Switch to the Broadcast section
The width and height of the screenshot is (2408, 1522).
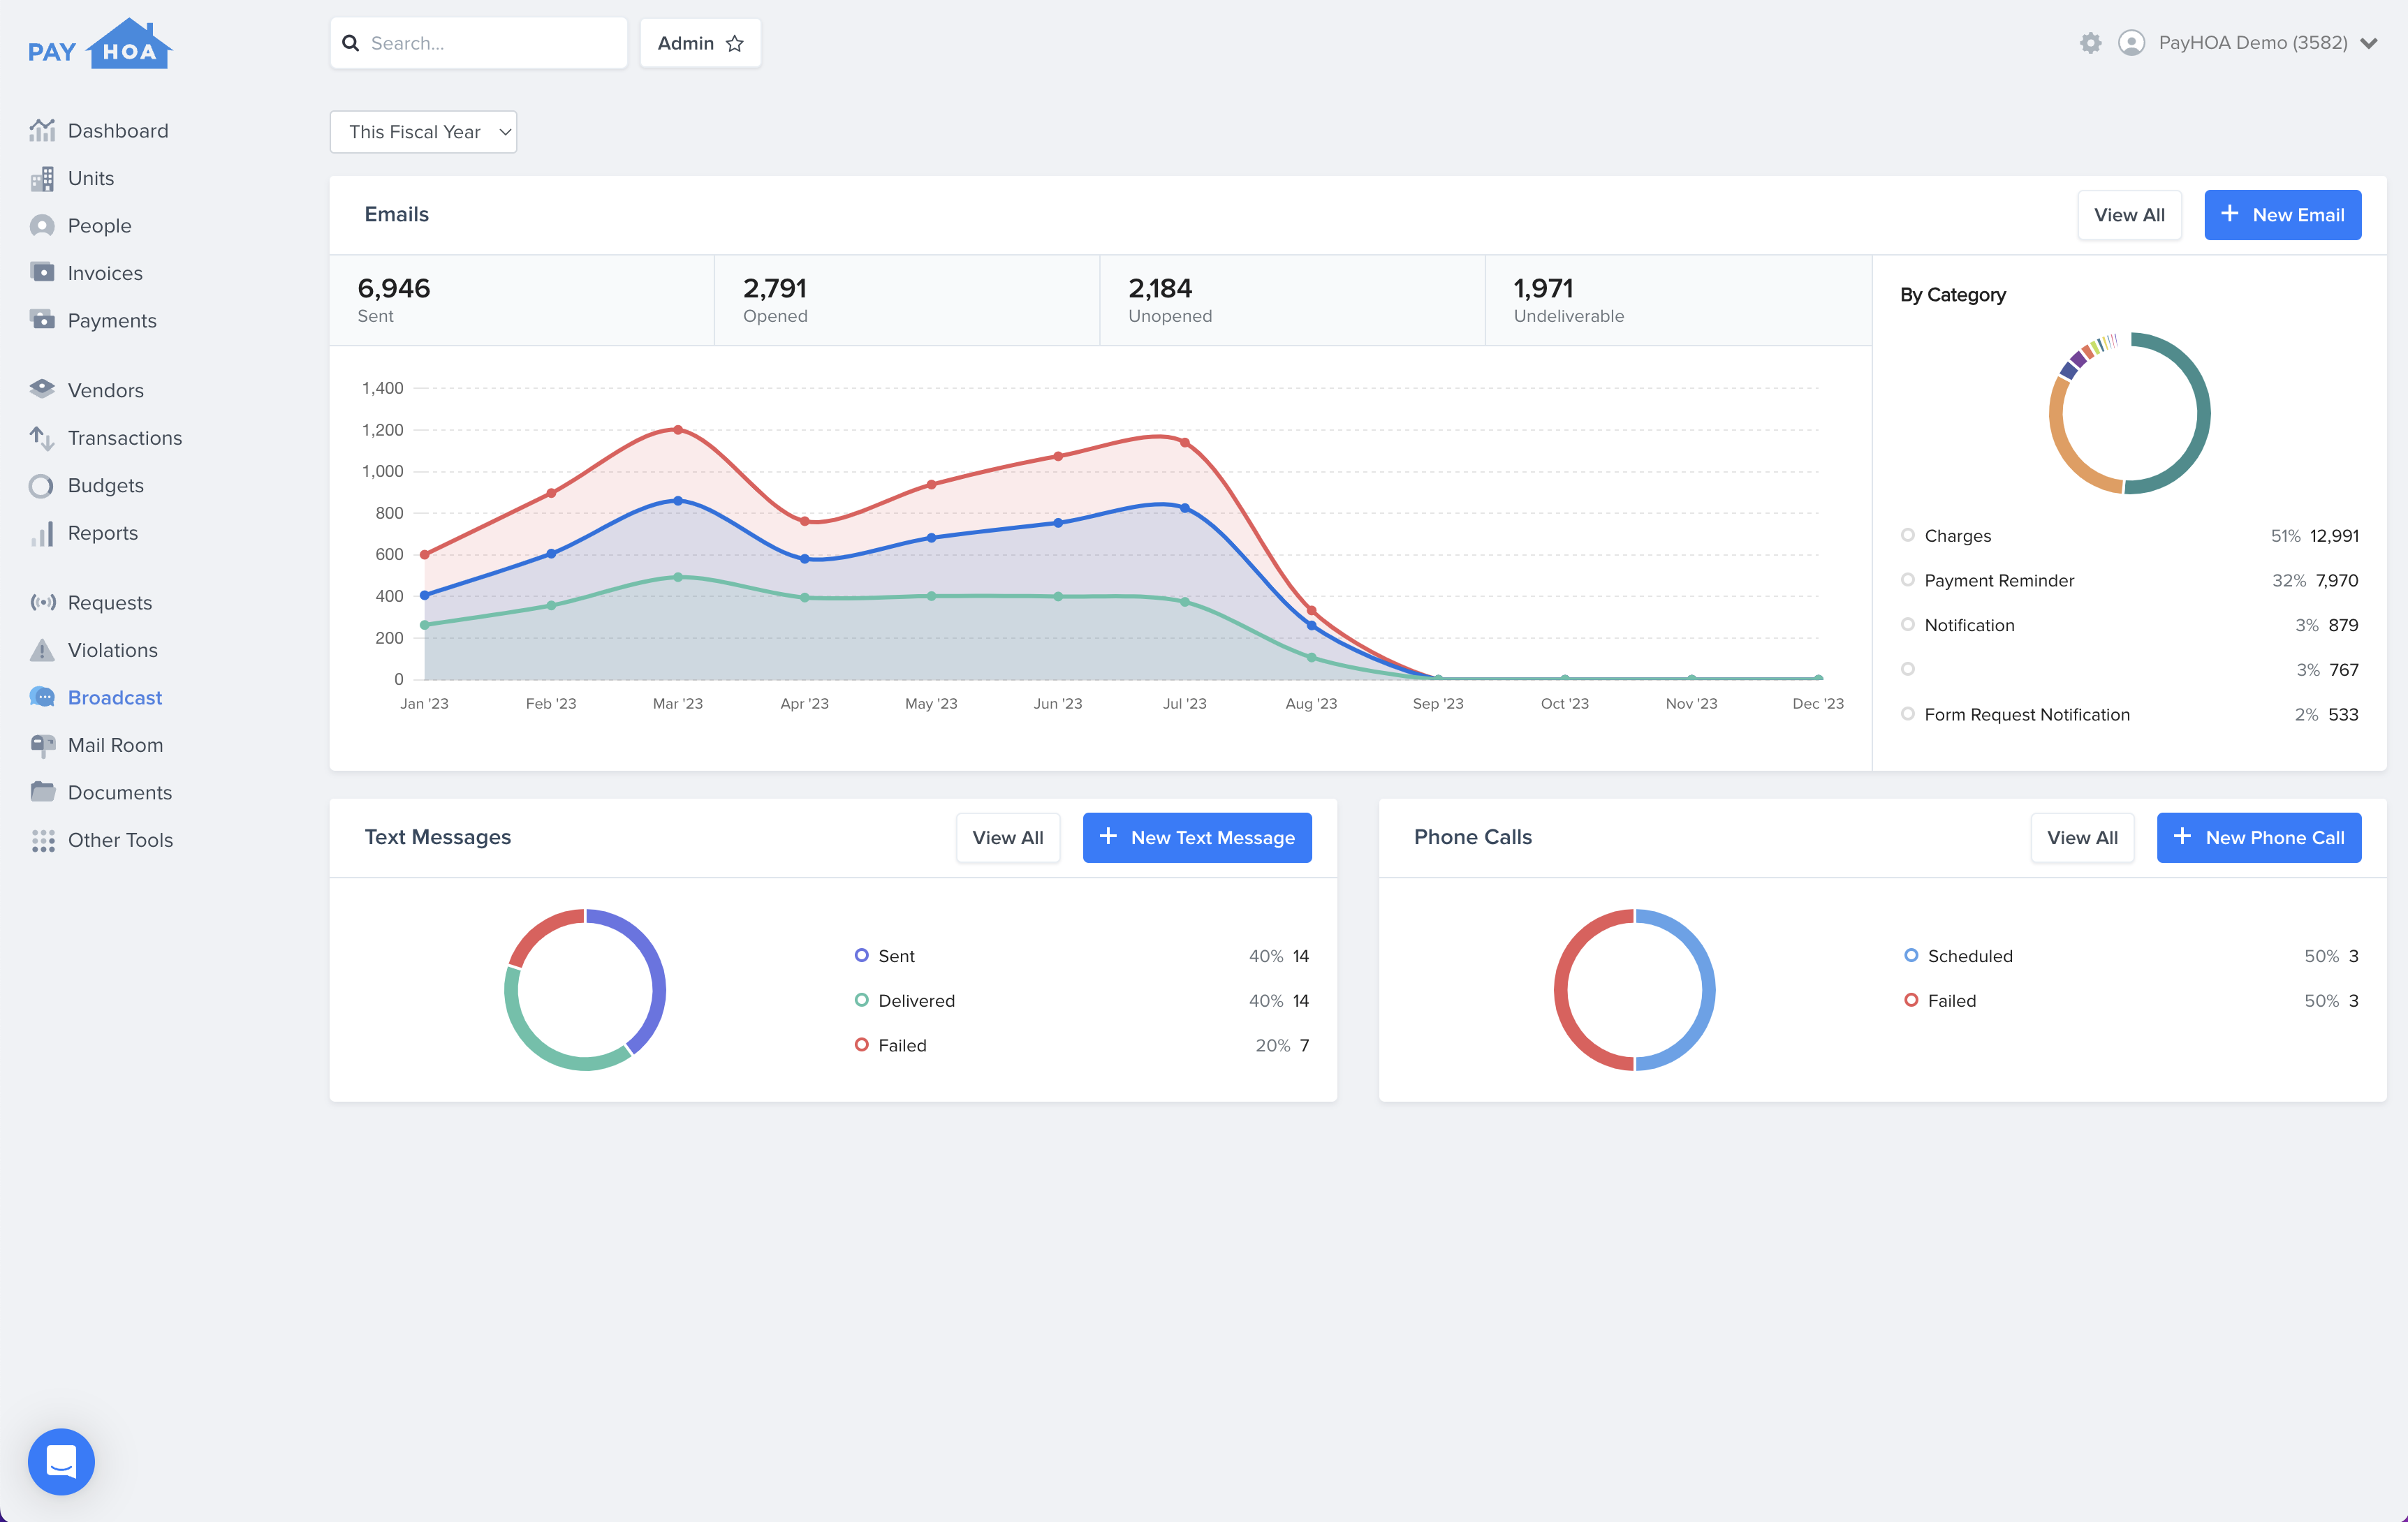[115, 697]
